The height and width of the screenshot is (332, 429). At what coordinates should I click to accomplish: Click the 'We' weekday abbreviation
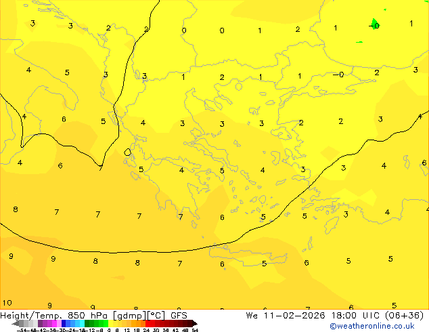(252, 316)
